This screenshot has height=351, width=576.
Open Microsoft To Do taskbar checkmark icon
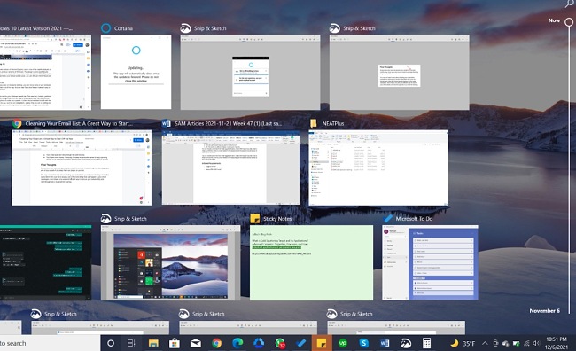coord(301,343)
